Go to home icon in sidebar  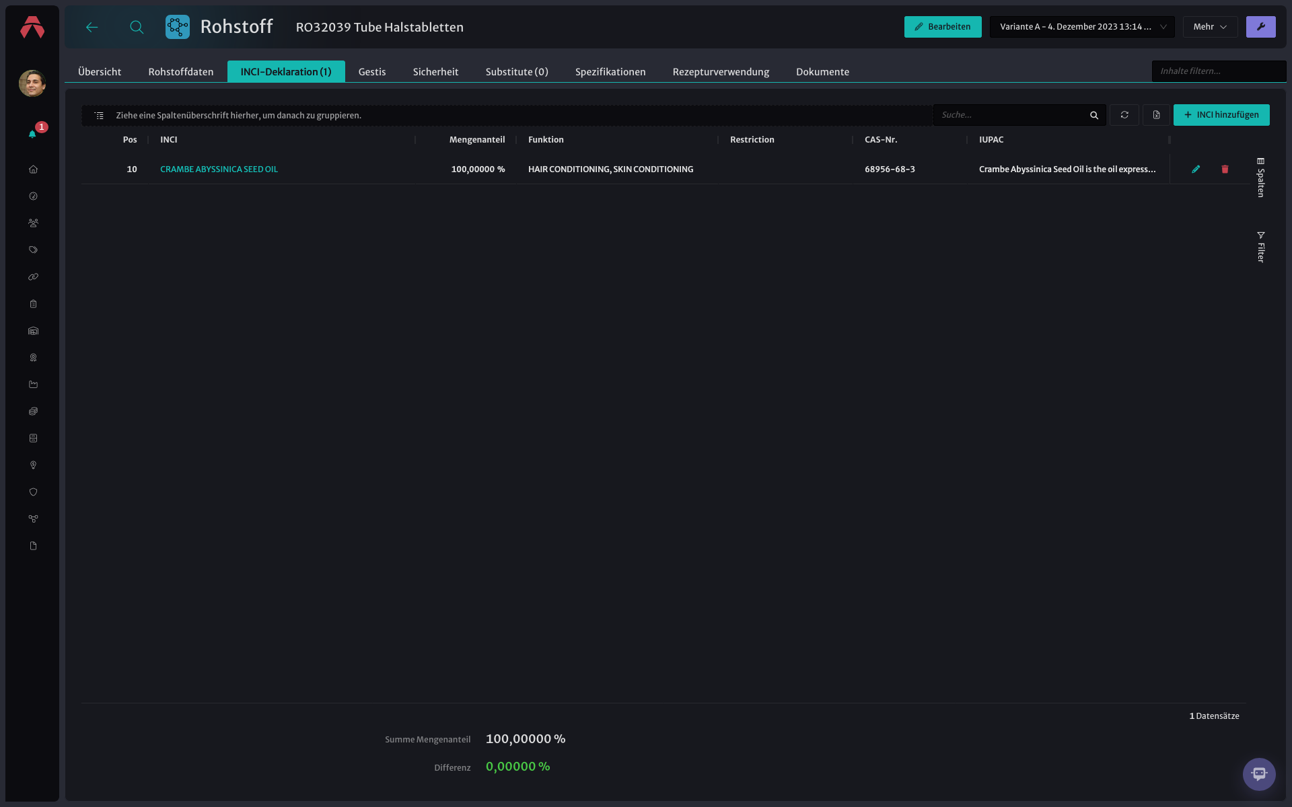pos(33,169)
